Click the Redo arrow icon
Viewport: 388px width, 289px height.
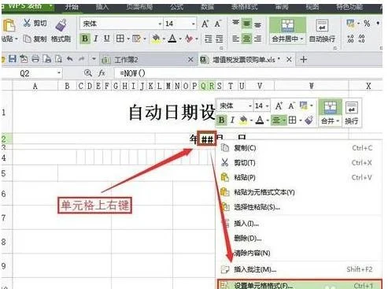click(82, 59)
